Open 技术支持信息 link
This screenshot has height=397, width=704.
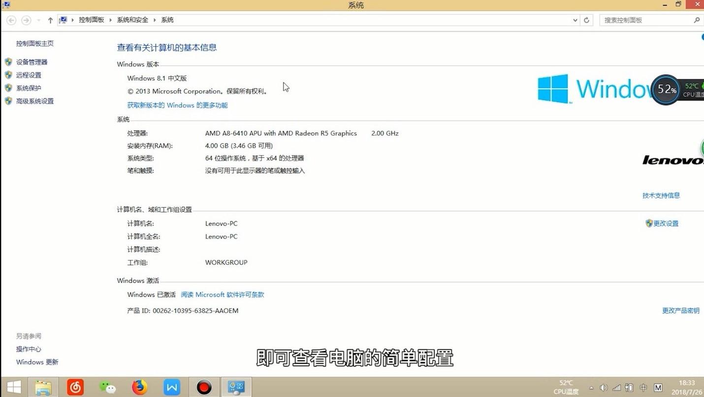[661, 195]
